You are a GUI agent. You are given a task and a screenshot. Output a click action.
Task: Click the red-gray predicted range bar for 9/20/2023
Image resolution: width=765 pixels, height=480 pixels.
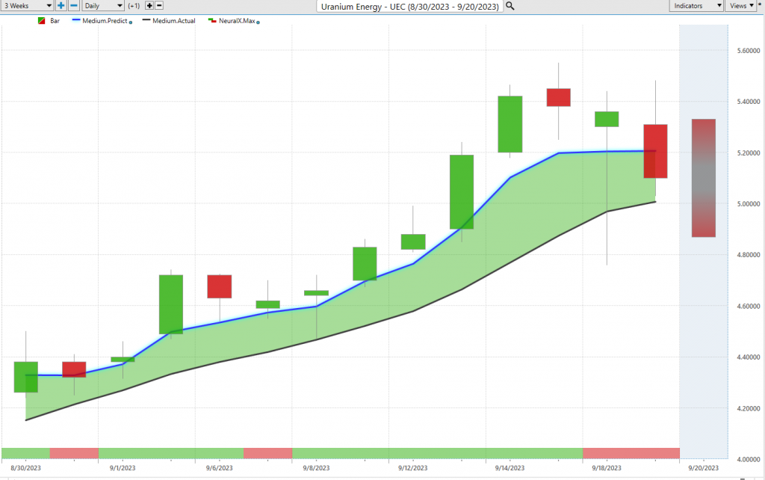[704, 178]
